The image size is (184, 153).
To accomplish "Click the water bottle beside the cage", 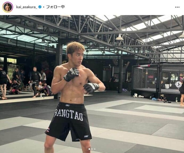I will (x=177, y=100).
